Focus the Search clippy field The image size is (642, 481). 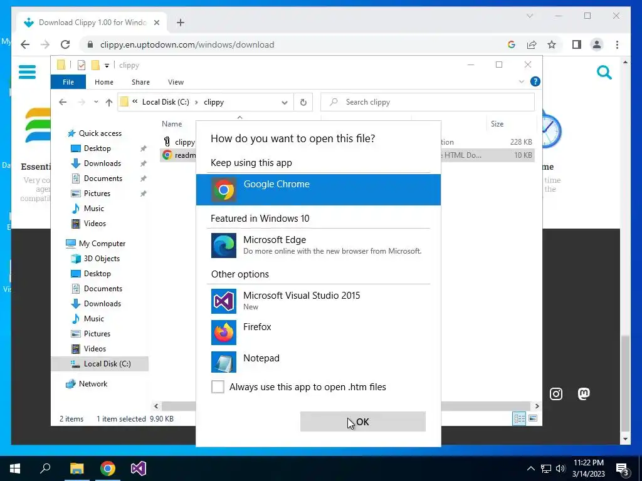(x=428, y=102)
